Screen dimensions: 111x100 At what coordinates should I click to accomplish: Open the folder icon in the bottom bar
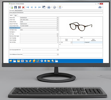tap(49, 61)
